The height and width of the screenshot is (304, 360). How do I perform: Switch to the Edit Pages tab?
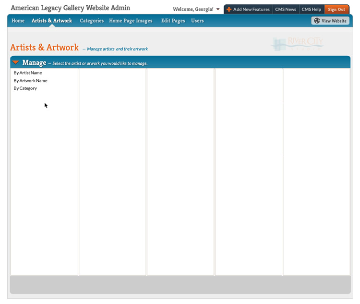[x=173, y=21]
